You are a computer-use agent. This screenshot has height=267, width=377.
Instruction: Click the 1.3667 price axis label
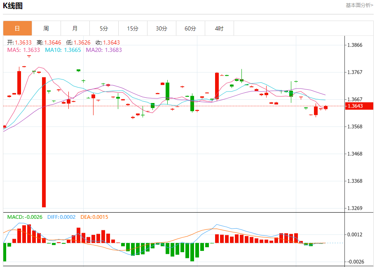tap(355, 99)
